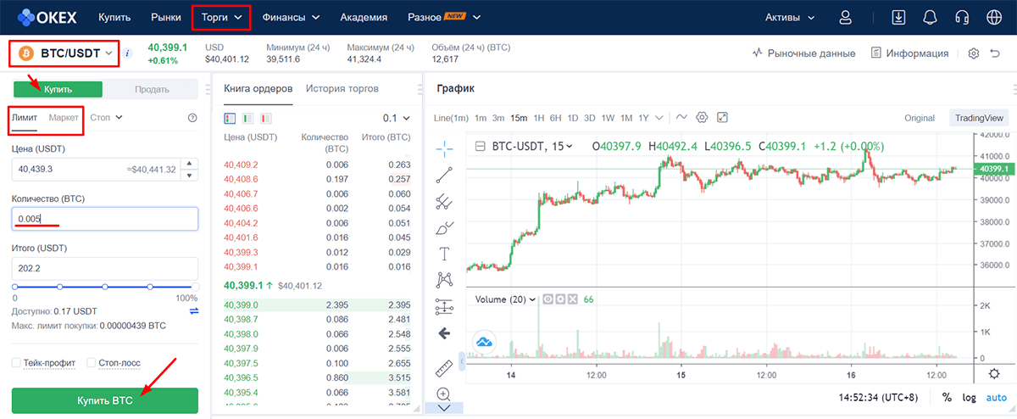Open the Информация link

(x=909, y=53)
